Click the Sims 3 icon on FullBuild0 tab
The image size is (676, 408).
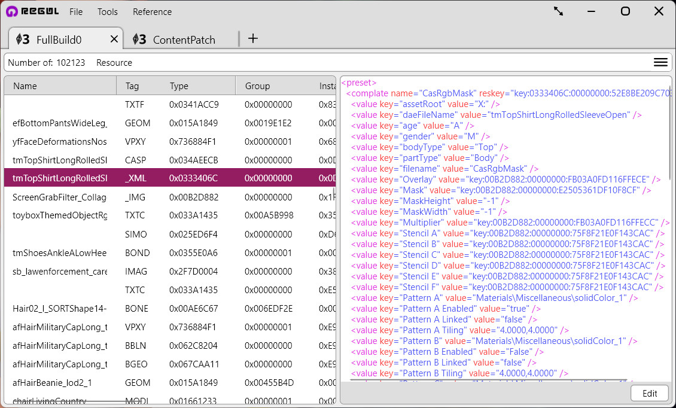23,39
